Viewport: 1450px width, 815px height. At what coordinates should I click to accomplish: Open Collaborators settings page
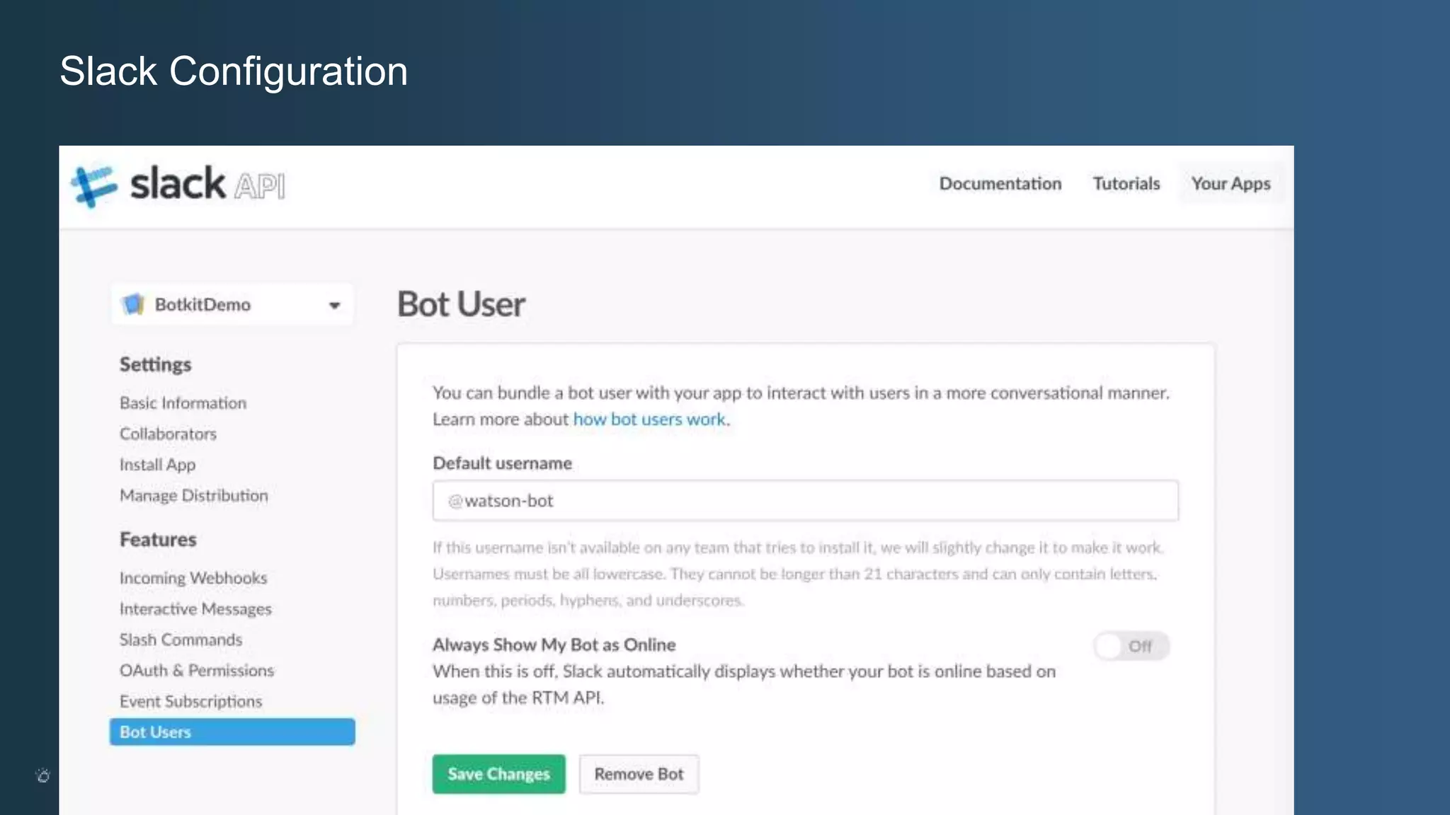[168, 434]
